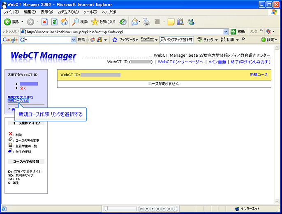282x214 pixels.
Task: Open the 表示(V) menu
Action: (47, 12)
